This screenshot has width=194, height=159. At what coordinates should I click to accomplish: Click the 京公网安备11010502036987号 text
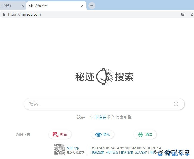point(141,148)
